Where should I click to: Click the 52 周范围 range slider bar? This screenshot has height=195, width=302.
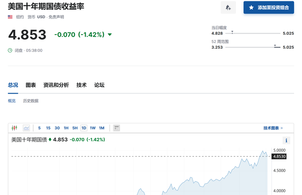point(253,47)
